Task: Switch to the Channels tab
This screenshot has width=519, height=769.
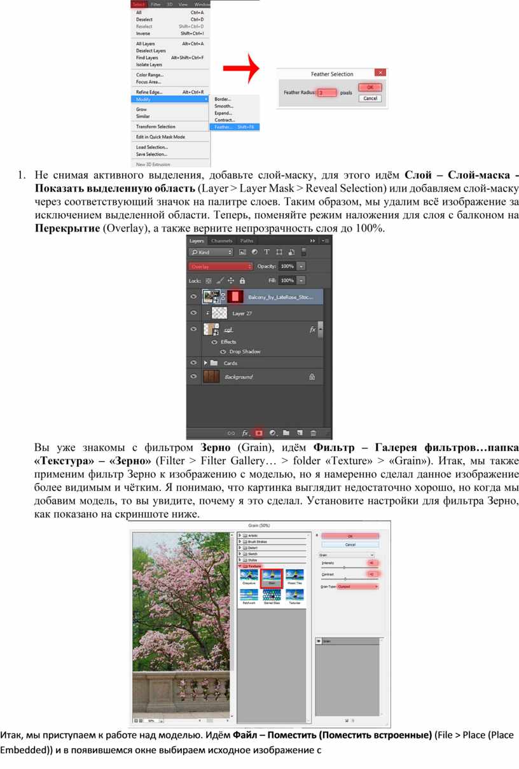Action: [x=222, y=241]
